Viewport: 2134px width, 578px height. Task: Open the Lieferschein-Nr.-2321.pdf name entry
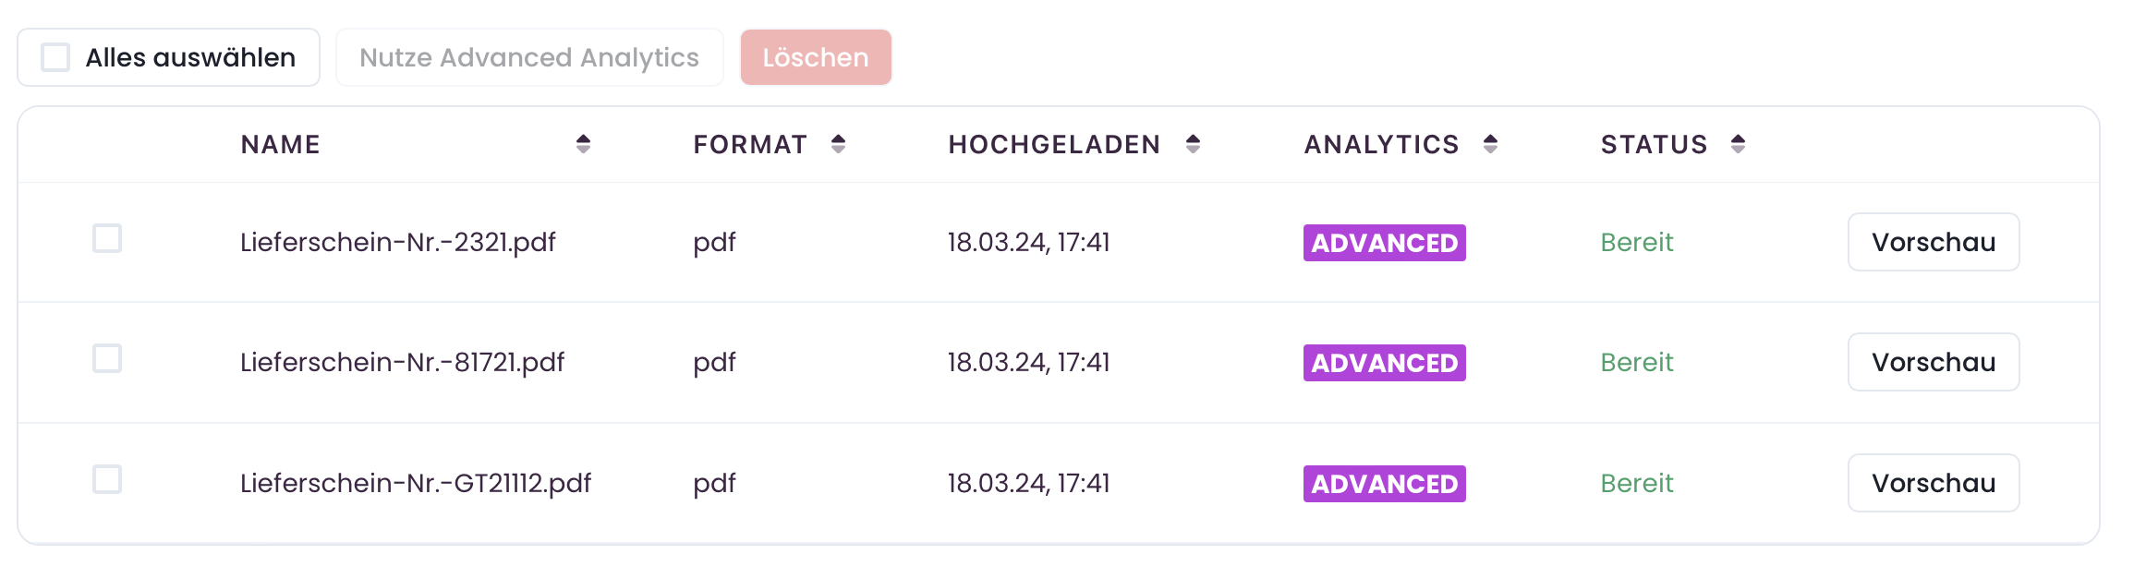398,242
